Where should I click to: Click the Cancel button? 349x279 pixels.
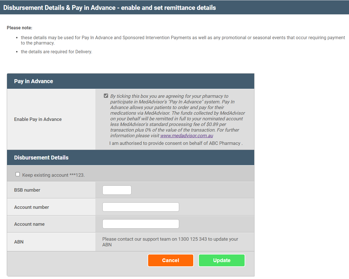click(170, 260)
